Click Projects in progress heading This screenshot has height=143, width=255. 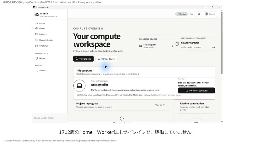pos(87,104)
